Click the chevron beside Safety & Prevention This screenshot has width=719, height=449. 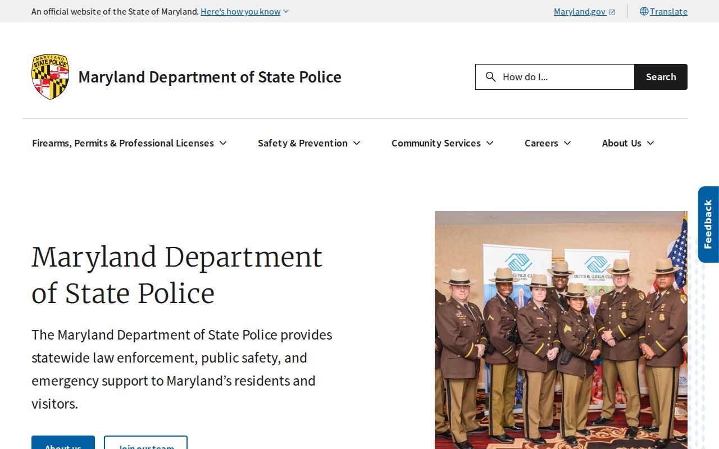[x=357, y=143]
